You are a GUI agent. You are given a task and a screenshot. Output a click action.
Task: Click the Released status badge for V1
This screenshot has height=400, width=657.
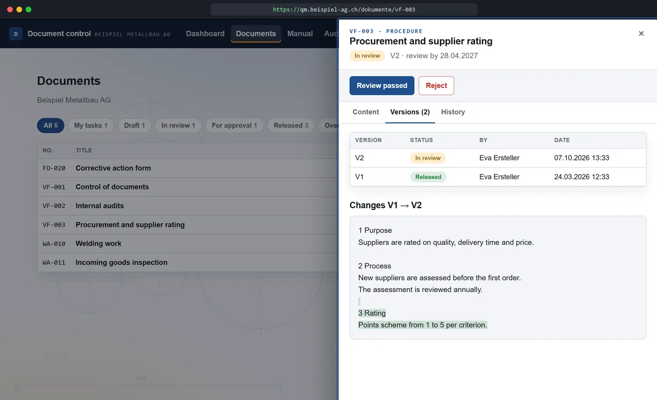[428, 177]
